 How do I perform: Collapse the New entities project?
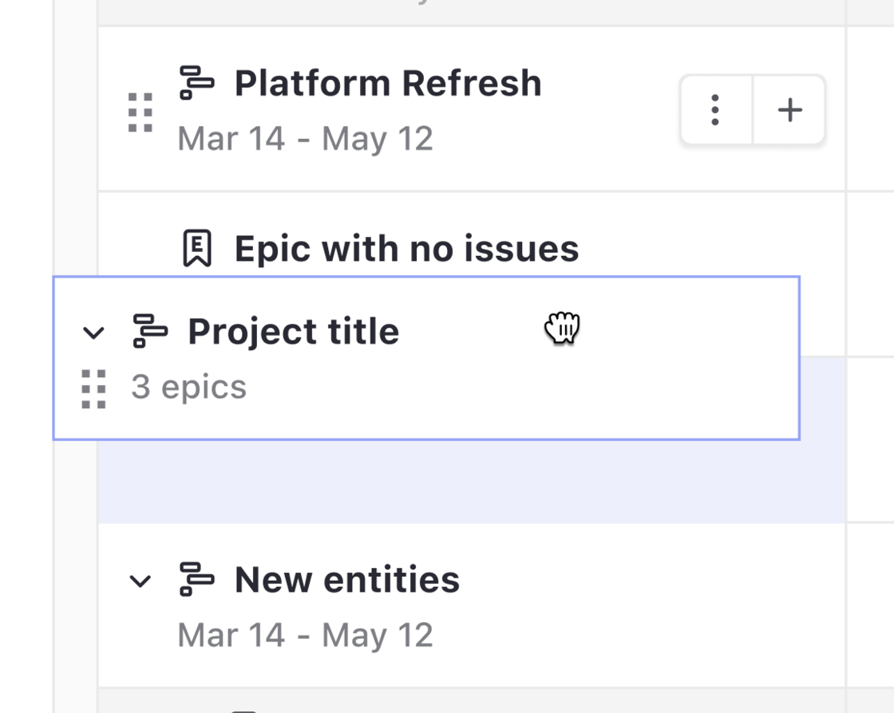[x=140, y=581]
